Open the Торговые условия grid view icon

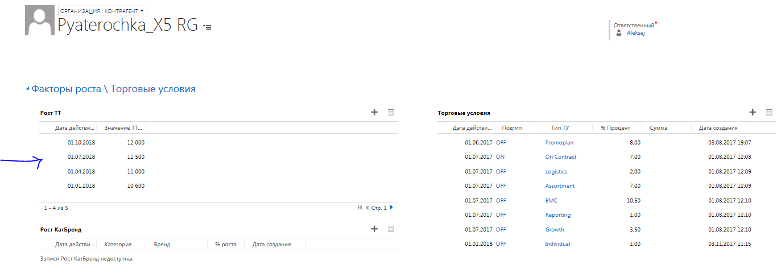click(769, 113)
